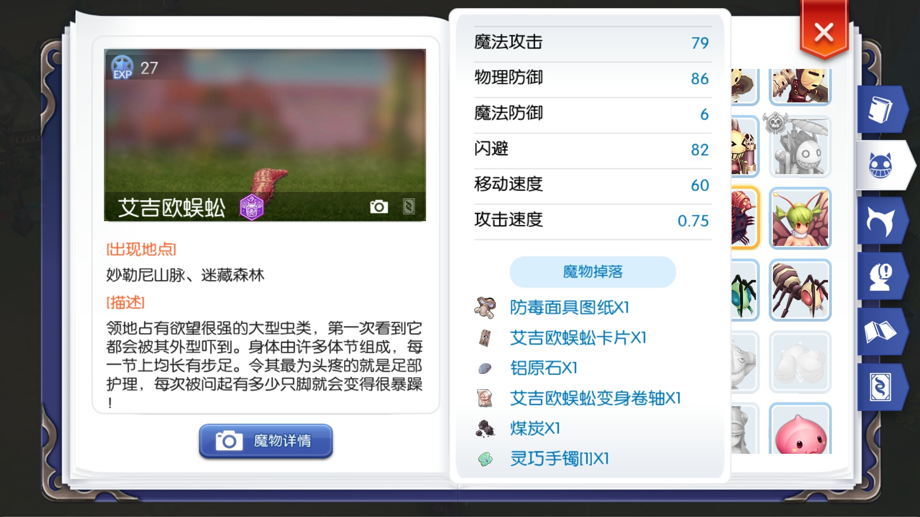920x517 pixels.
Task: Click the 魔物掉落 header button
Action: (x=593, y=272)
